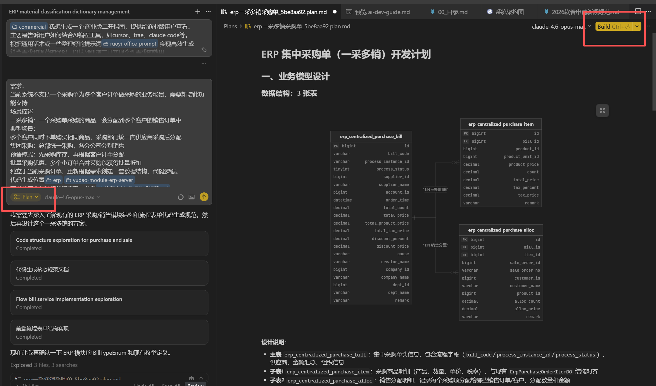Click the Review button

click(x=195, y=385)
